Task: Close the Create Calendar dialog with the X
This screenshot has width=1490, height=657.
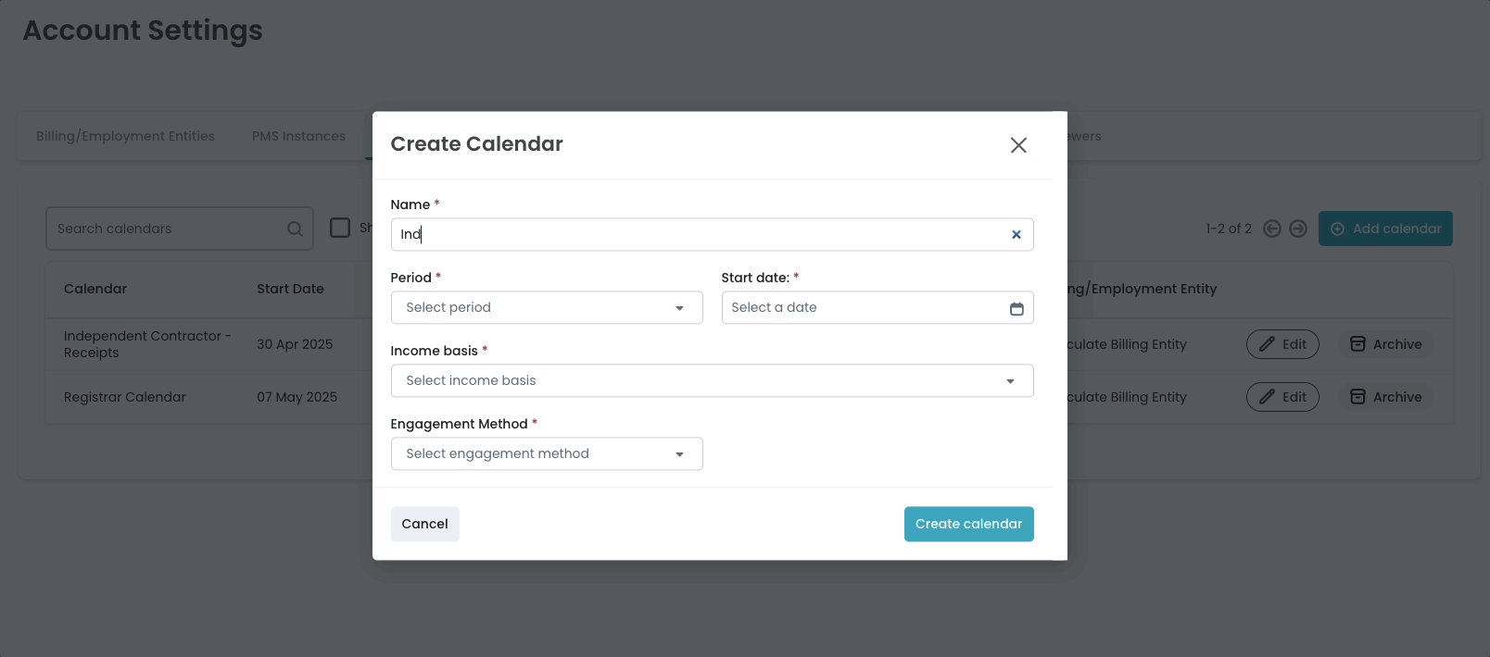Action: pos(1017,144)
